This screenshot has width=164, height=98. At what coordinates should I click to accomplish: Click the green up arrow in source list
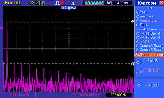pyautogui.click(x=162, y=35)
